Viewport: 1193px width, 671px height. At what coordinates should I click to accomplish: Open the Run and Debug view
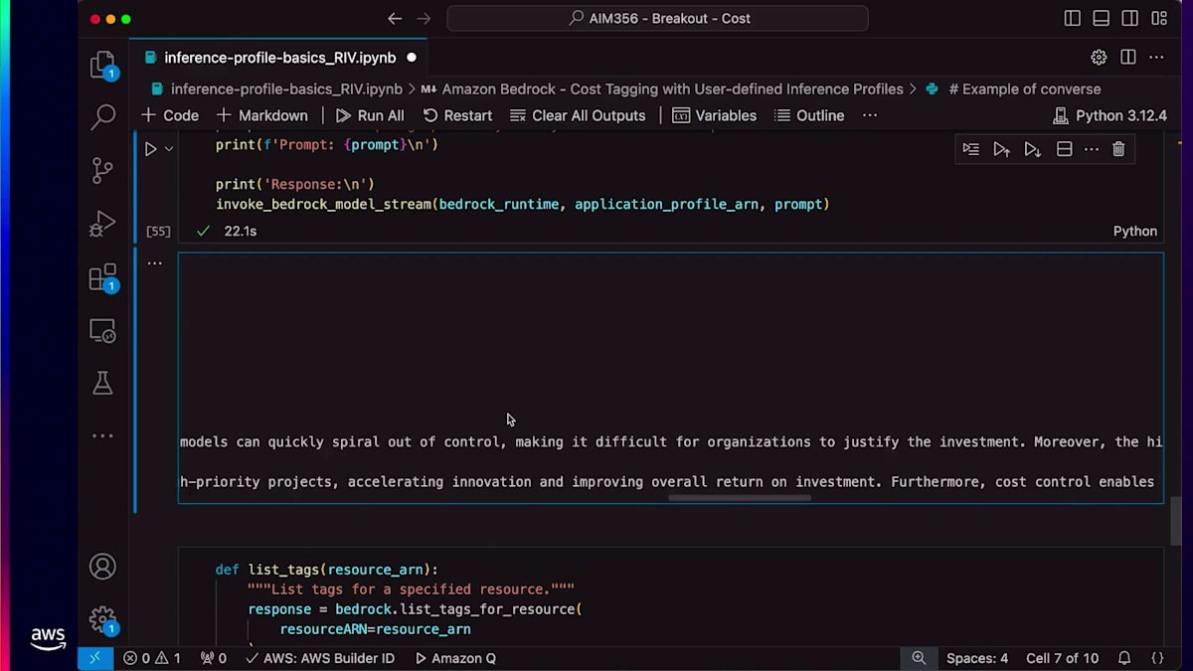click(102, 224)
